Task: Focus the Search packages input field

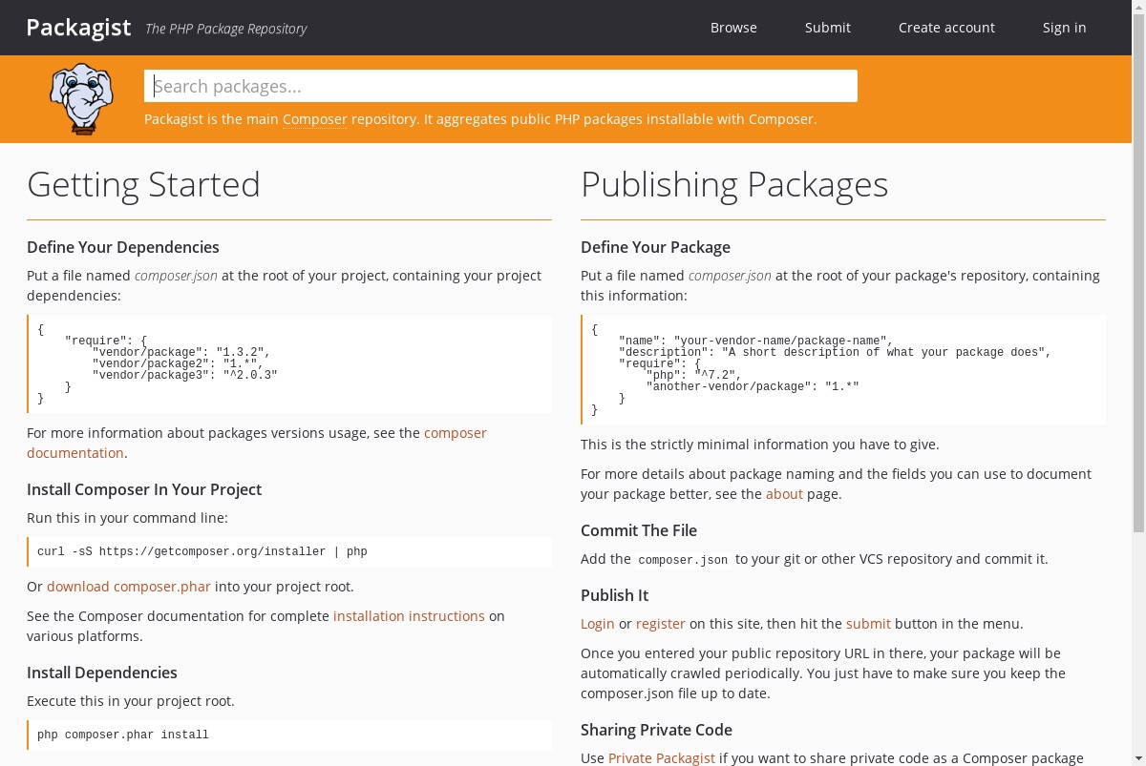Action: point(500,86)
